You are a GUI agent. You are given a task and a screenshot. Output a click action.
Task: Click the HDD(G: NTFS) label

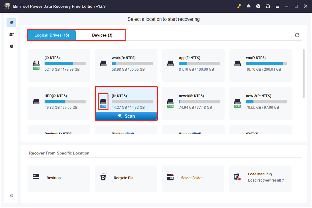tap(56, 96)
